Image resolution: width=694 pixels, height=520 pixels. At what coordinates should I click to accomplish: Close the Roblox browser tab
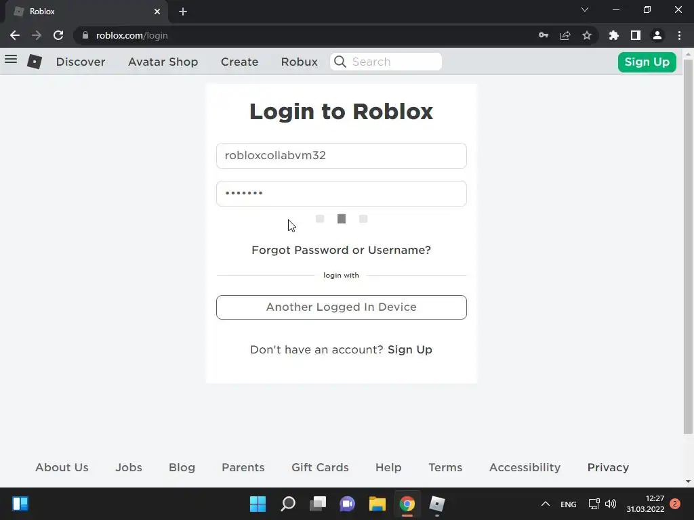157,12
